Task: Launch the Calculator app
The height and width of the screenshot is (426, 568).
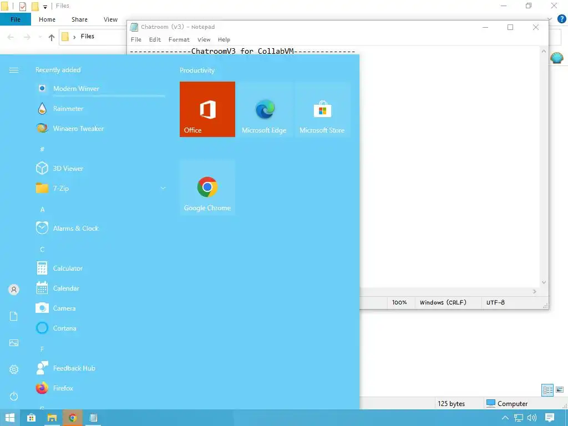Action: (100, 268)
